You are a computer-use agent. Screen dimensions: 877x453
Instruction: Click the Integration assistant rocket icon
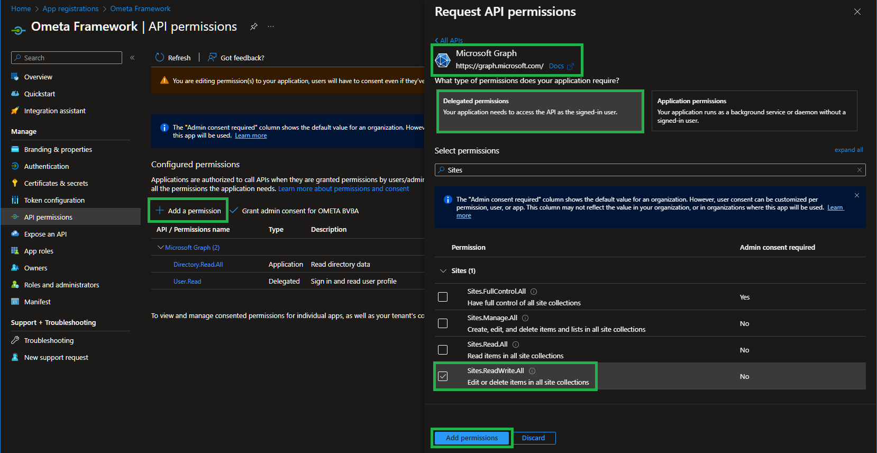15,111
